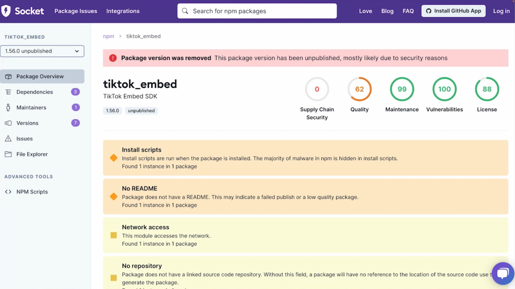
Task: Click the Maintainers count badge 1
Action: point(76,107)
